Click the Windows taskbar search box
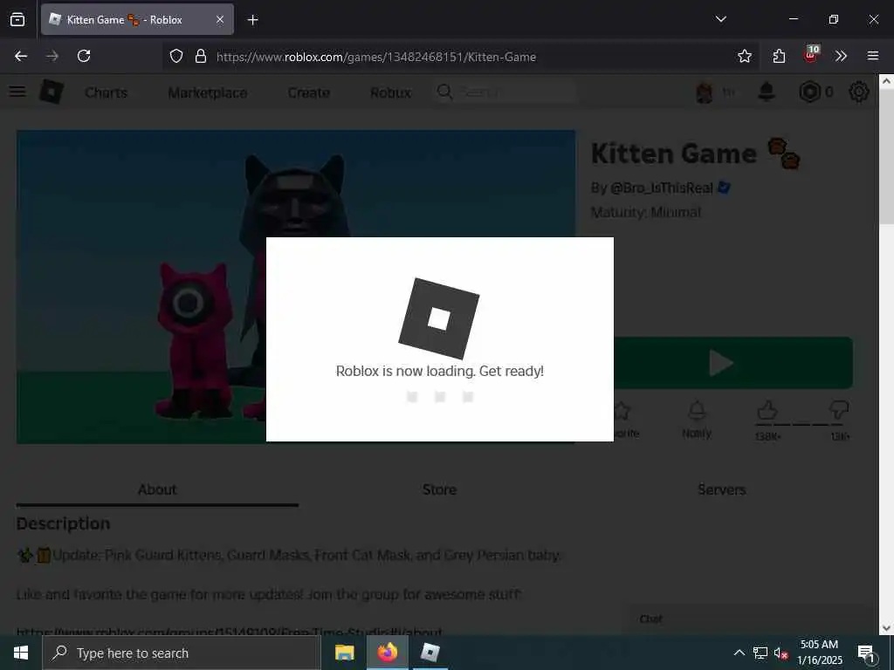Image resolution: width=894 pixels, height=670 pixels. click(182, 653)
